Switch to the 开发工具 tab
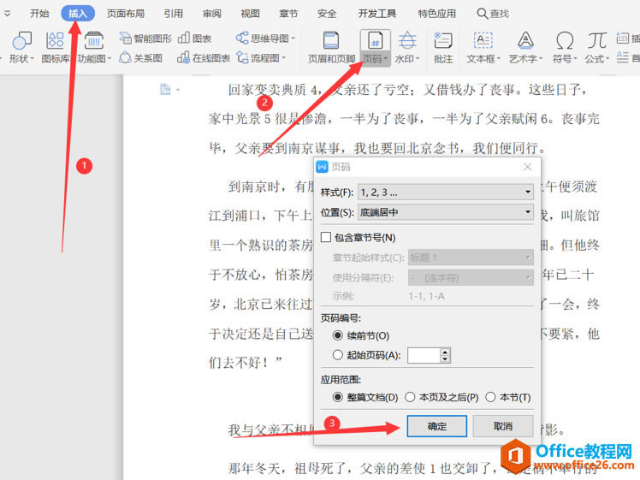Screen dimensions: 640x480 pos(377,14)
